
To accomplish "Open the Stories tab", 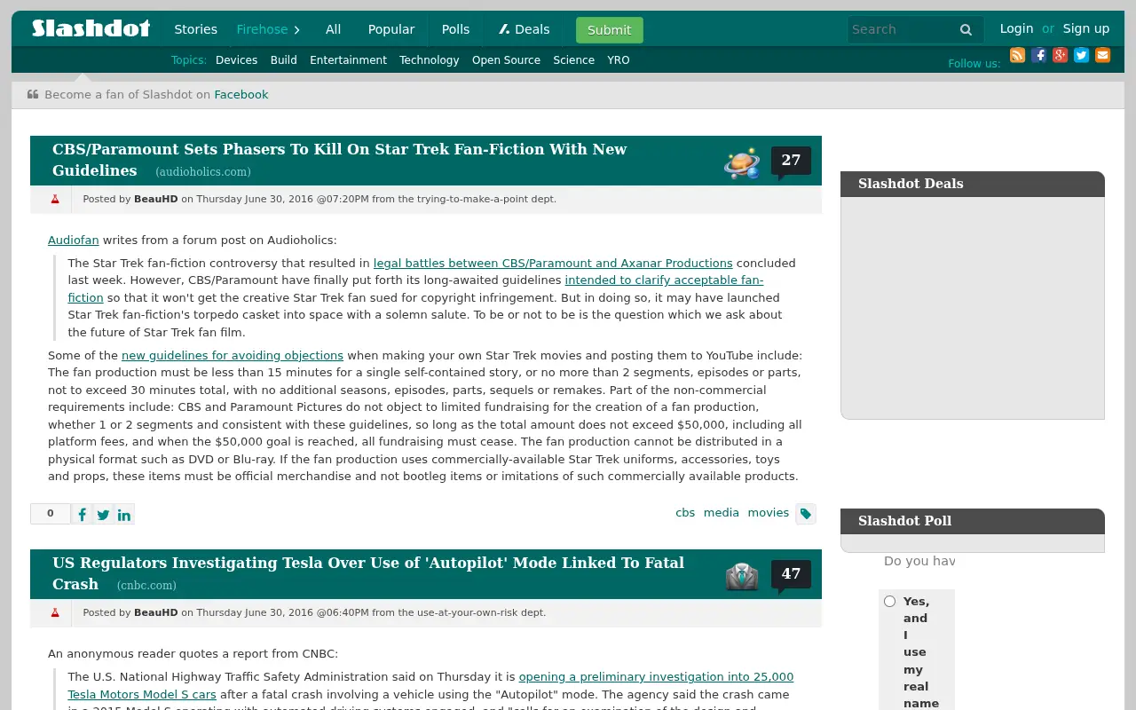I will point(195,29).
